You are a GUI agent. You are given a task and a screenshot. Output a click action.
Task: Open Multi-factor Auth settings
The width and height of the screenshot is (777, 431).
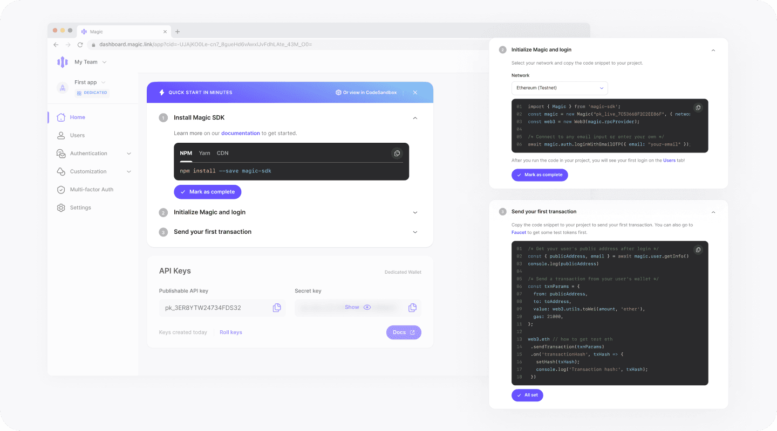click(x=92, y=190)
